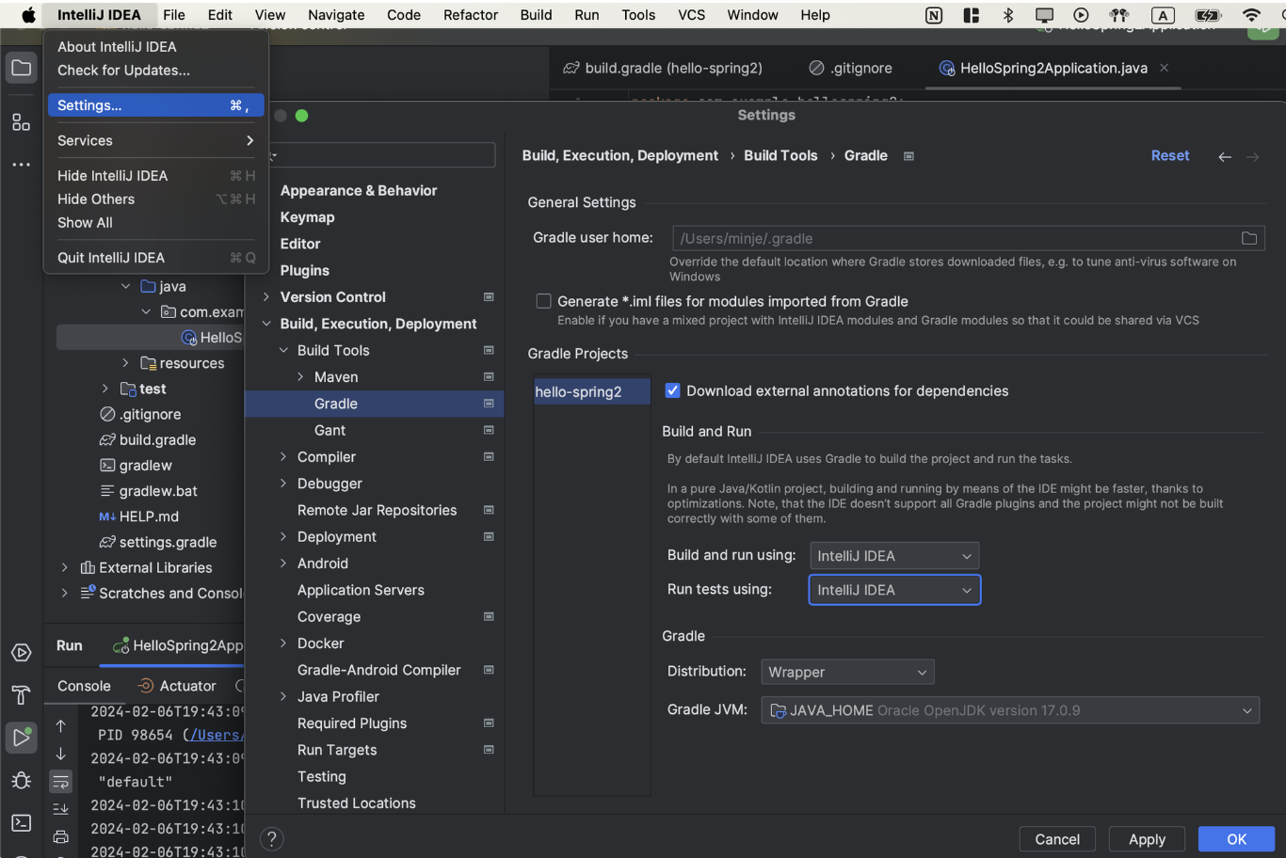Open the Services tool window icon
The width and height of the screenshot is (1286, 858).
click(x=21, y=653)
